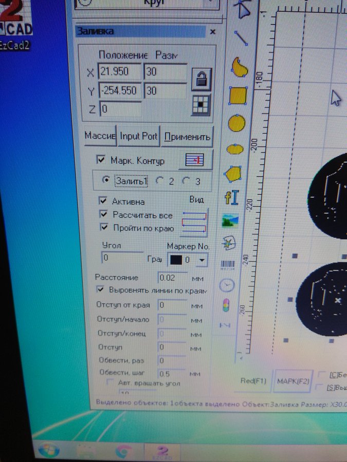Viewport: 347px width, 462px height.
Task: Select the text tool icon
Action: tap(232, 198)
